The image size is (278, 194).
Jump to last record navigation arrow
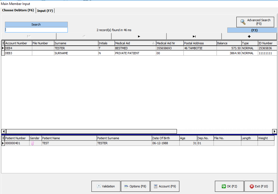coord(194,36)
